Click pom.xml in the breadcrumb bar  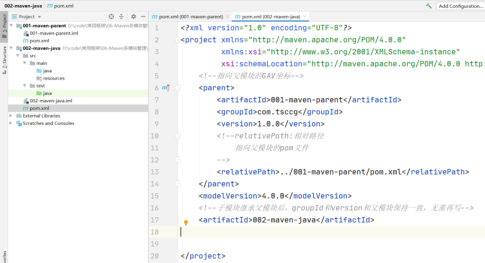tap(63, 6)
